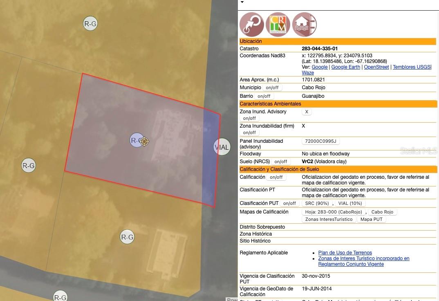Viewport: 439px width, 301px height.
Task: Click the area value 1701.0821
Action: pyautogui.click(x=313, y=80)
